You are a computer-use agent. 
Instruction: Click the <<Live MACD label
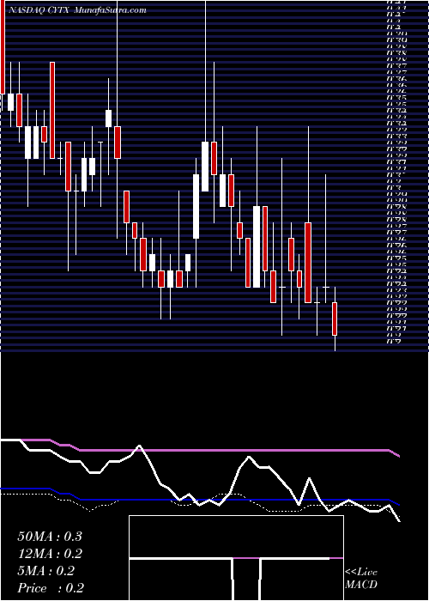pos(361,579)
